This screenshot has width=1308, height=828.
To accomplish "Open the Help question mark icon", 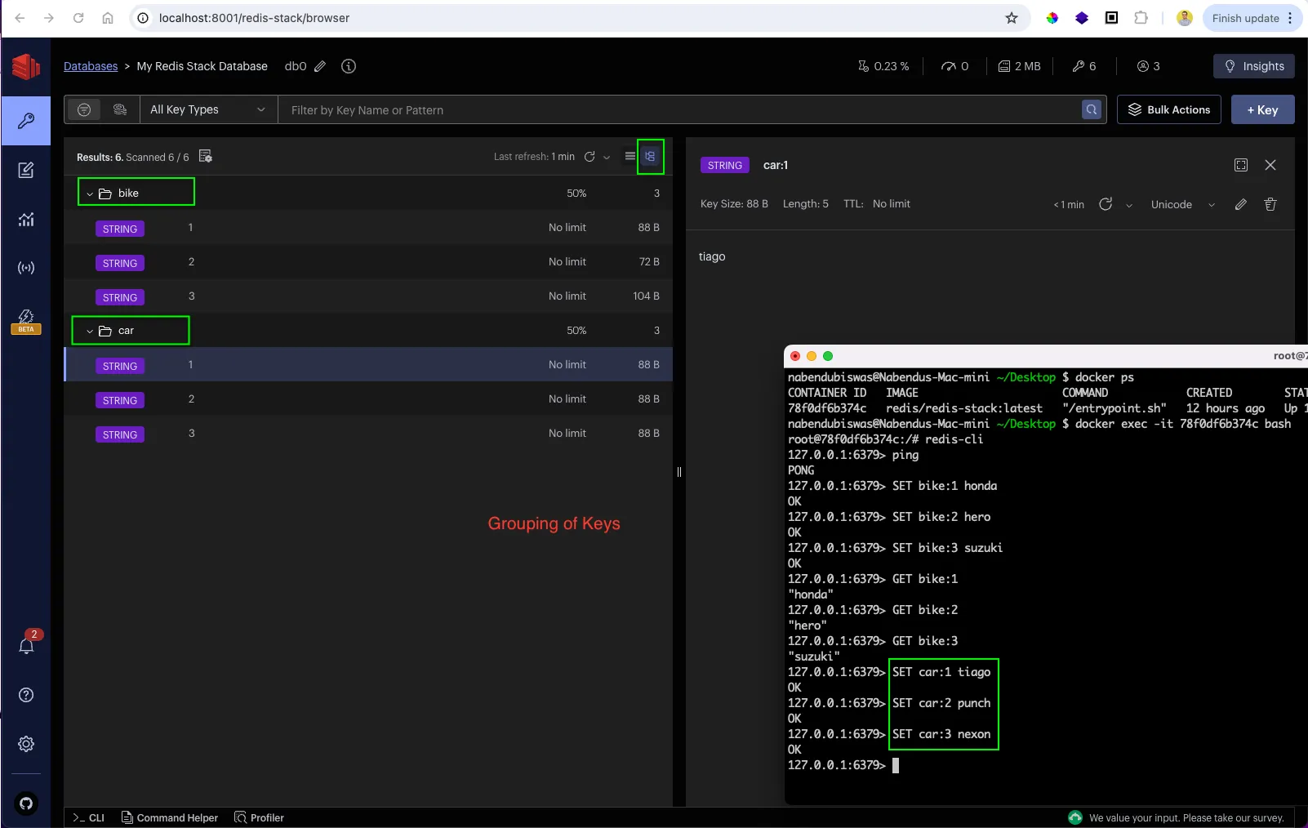I will [x=26, y=695].
